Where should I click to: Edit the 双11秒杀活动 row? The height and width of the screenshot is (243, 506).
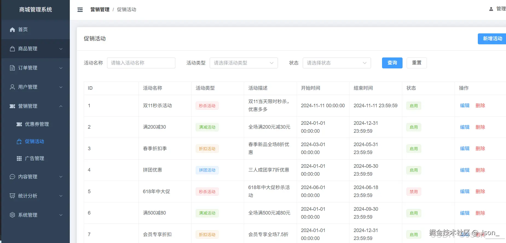[465, 106]
